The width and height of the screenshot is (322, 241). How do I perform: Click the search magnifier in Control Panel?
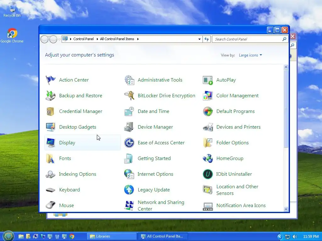284,39
